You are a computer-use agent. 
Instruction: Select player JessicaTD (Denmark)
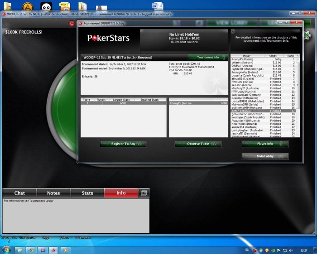pos(263,134)
